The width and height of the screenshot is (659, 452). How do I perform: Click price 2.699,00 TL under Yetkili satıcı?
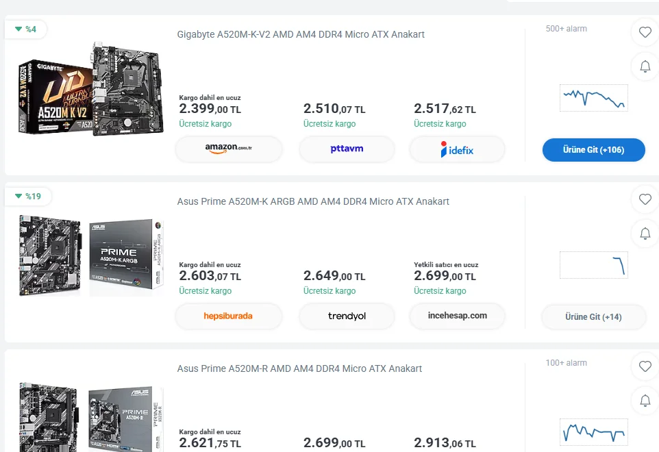click(x=445, y=276)
